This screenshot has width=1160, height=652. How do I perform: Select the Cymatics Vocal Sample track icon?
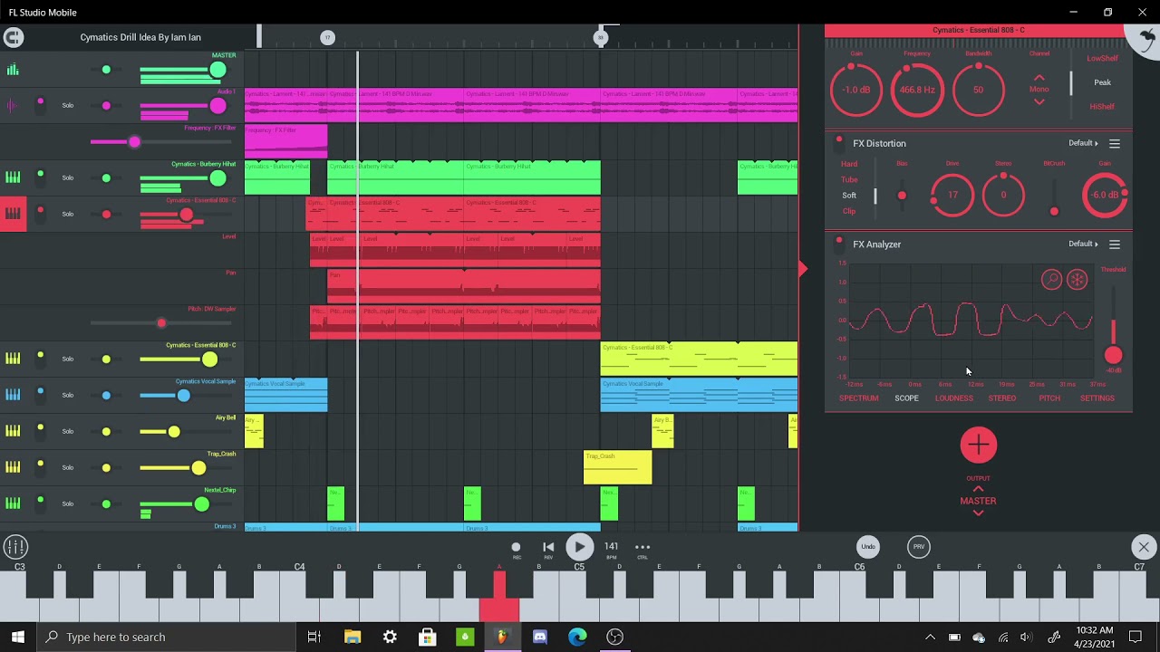tap(13, 396)
